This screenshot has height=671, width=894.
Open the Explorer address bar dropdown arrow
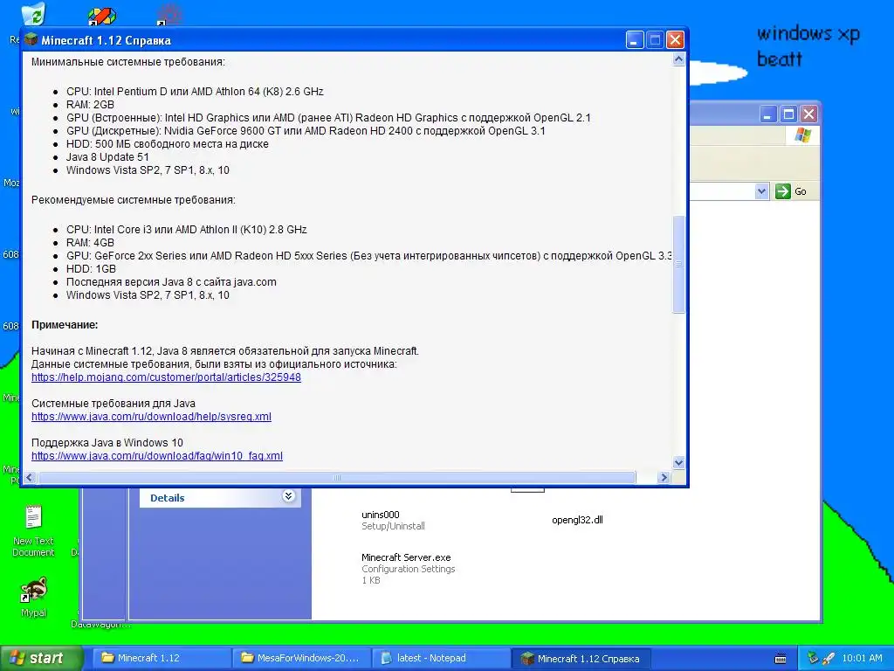click(761, 191)
